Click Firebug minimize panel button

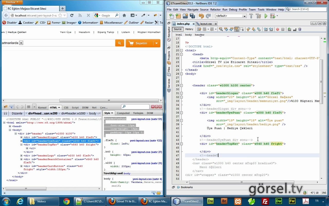(x=153, y=107)
